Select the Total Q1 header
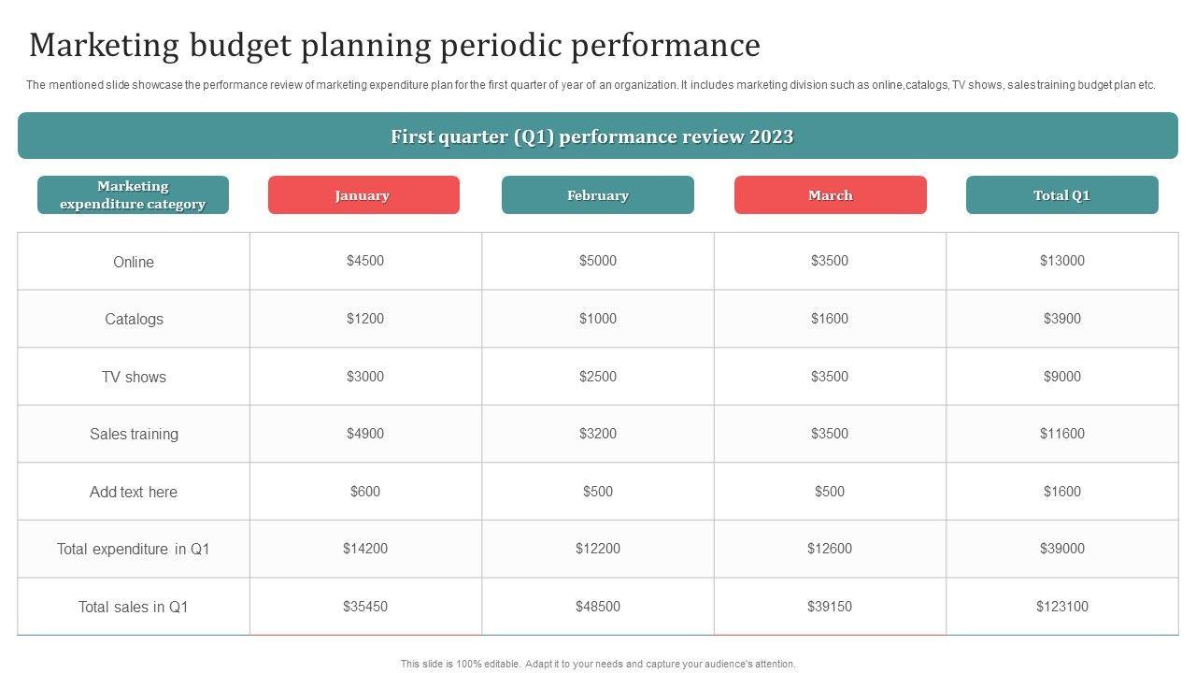1196x673 pixels. point(1061,195)
